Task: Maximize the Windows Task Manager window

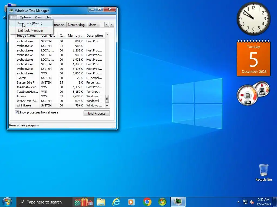Action: click(x=100, y=9)
